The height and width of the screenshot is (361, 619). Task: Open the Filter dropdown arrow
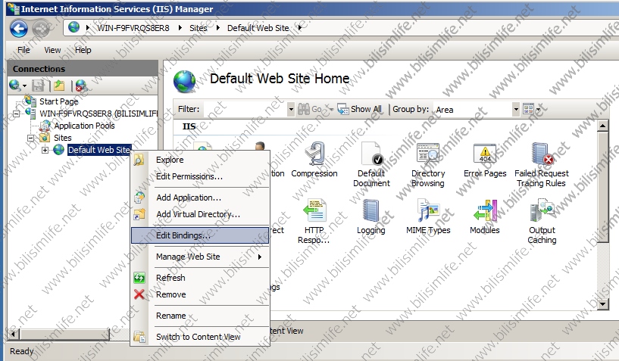coord(291,109)
